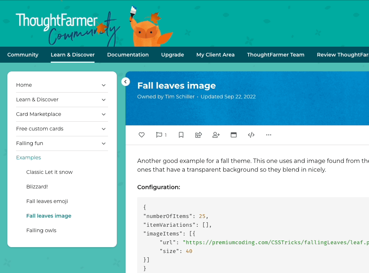Bookmark this page using the bookmark icon
Screen dimensions: 369x273
tap(181, 135)
